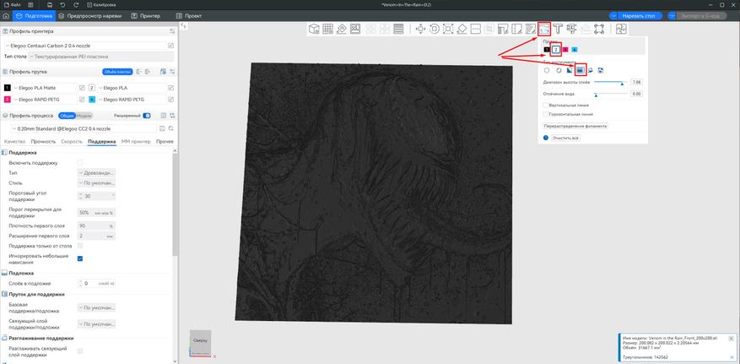This screenshot has width=740, height=364.
Task: Select the Measure tool
Action: tap(572, 30)
